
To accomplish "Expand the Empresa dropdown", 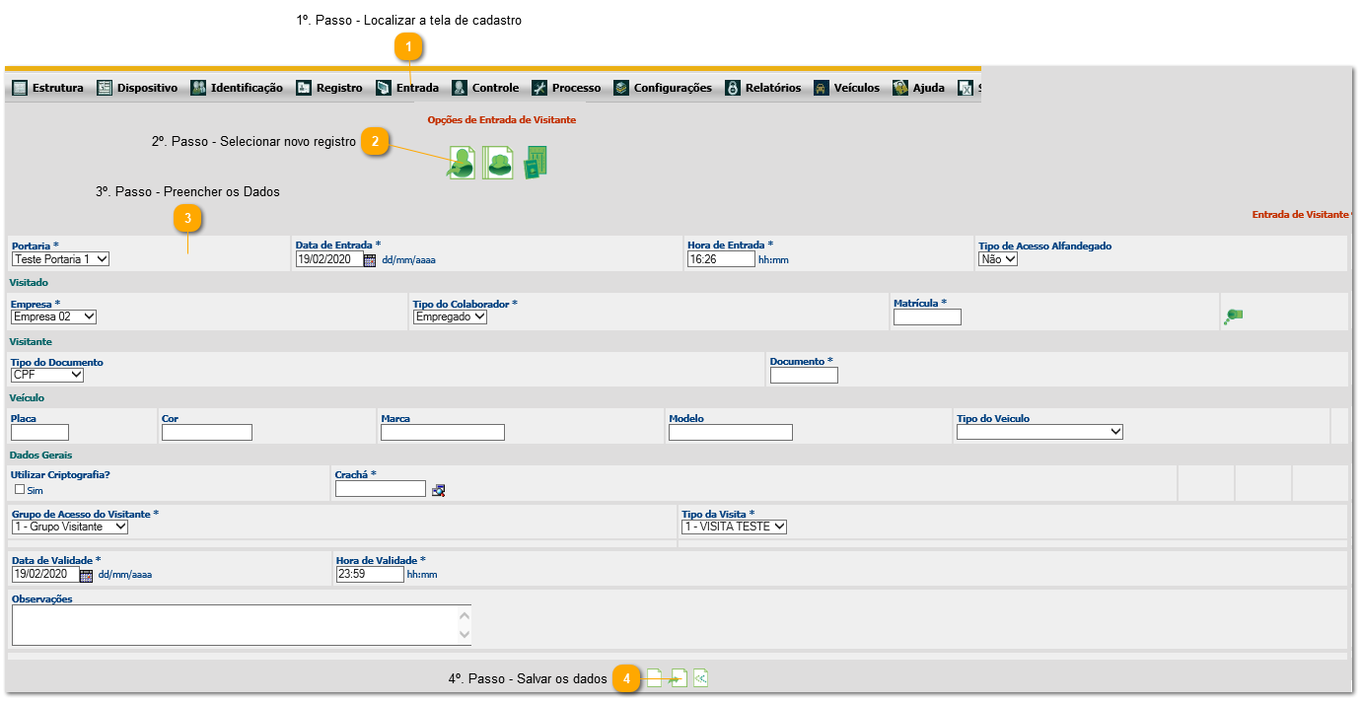I will tap(53, 317).
